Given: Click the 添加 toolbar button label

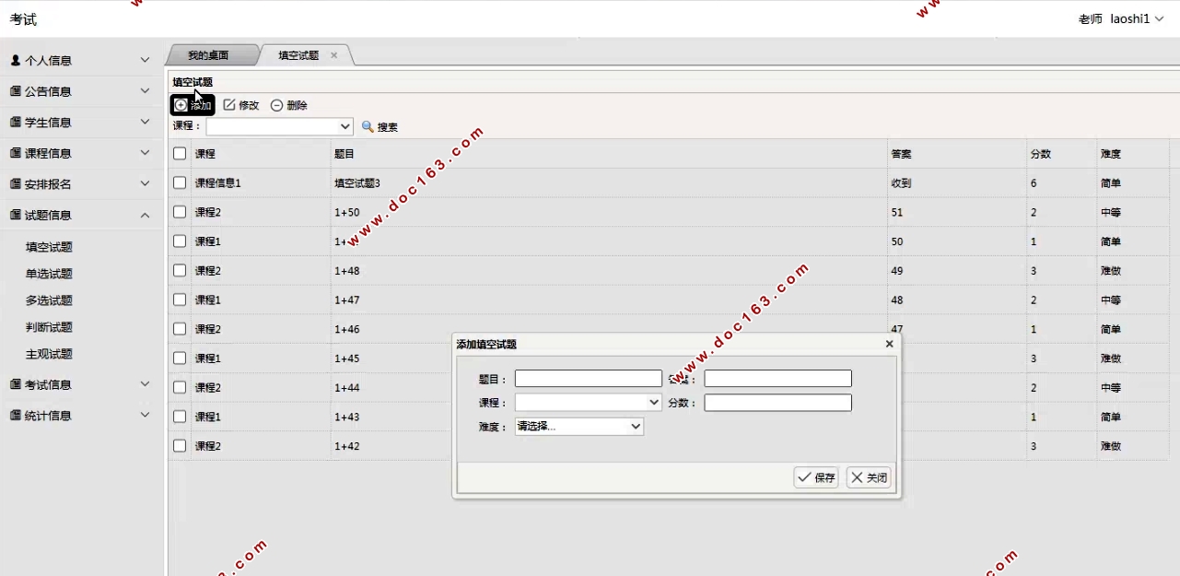Looking at the screenshot, I should [x=201, y=105].
